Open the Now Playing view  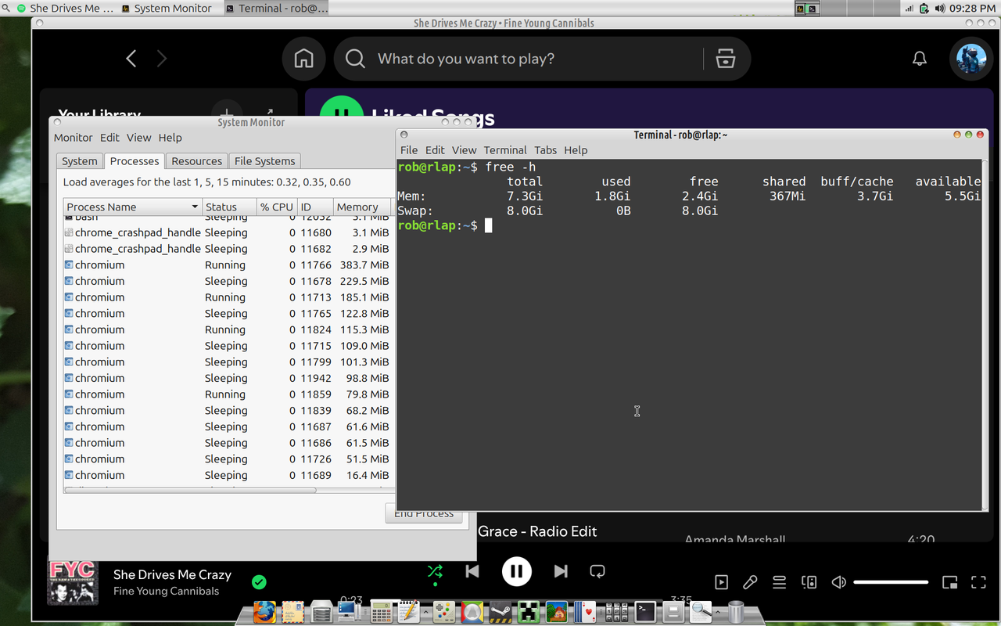[721, 581]
